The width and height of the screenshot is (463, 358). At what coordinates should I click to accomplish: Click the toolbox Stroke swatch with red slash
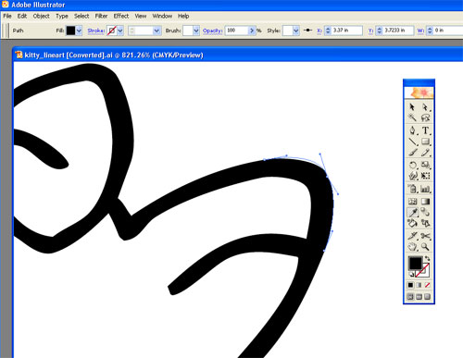click(x=423, y=270)
